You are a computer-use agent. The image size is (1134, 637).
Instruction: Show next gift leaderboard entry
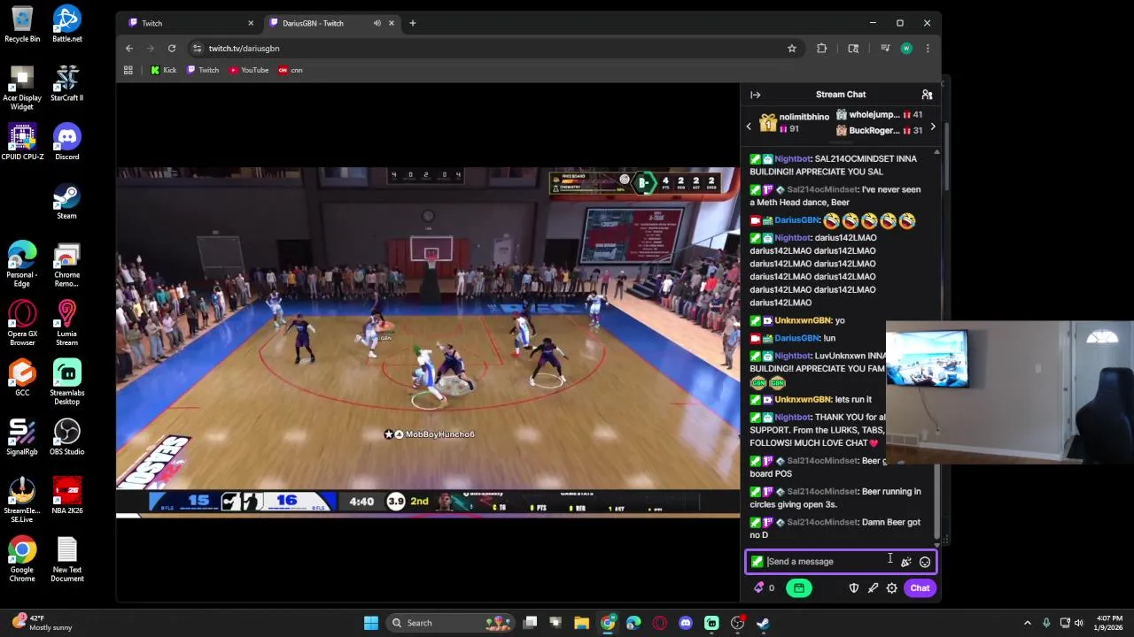932,127
